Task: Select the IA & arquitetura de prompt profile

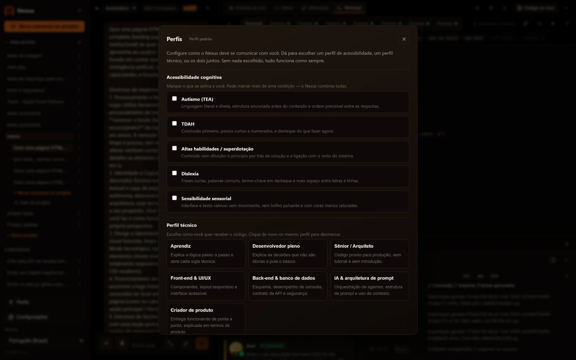Action: pos(370,286)
